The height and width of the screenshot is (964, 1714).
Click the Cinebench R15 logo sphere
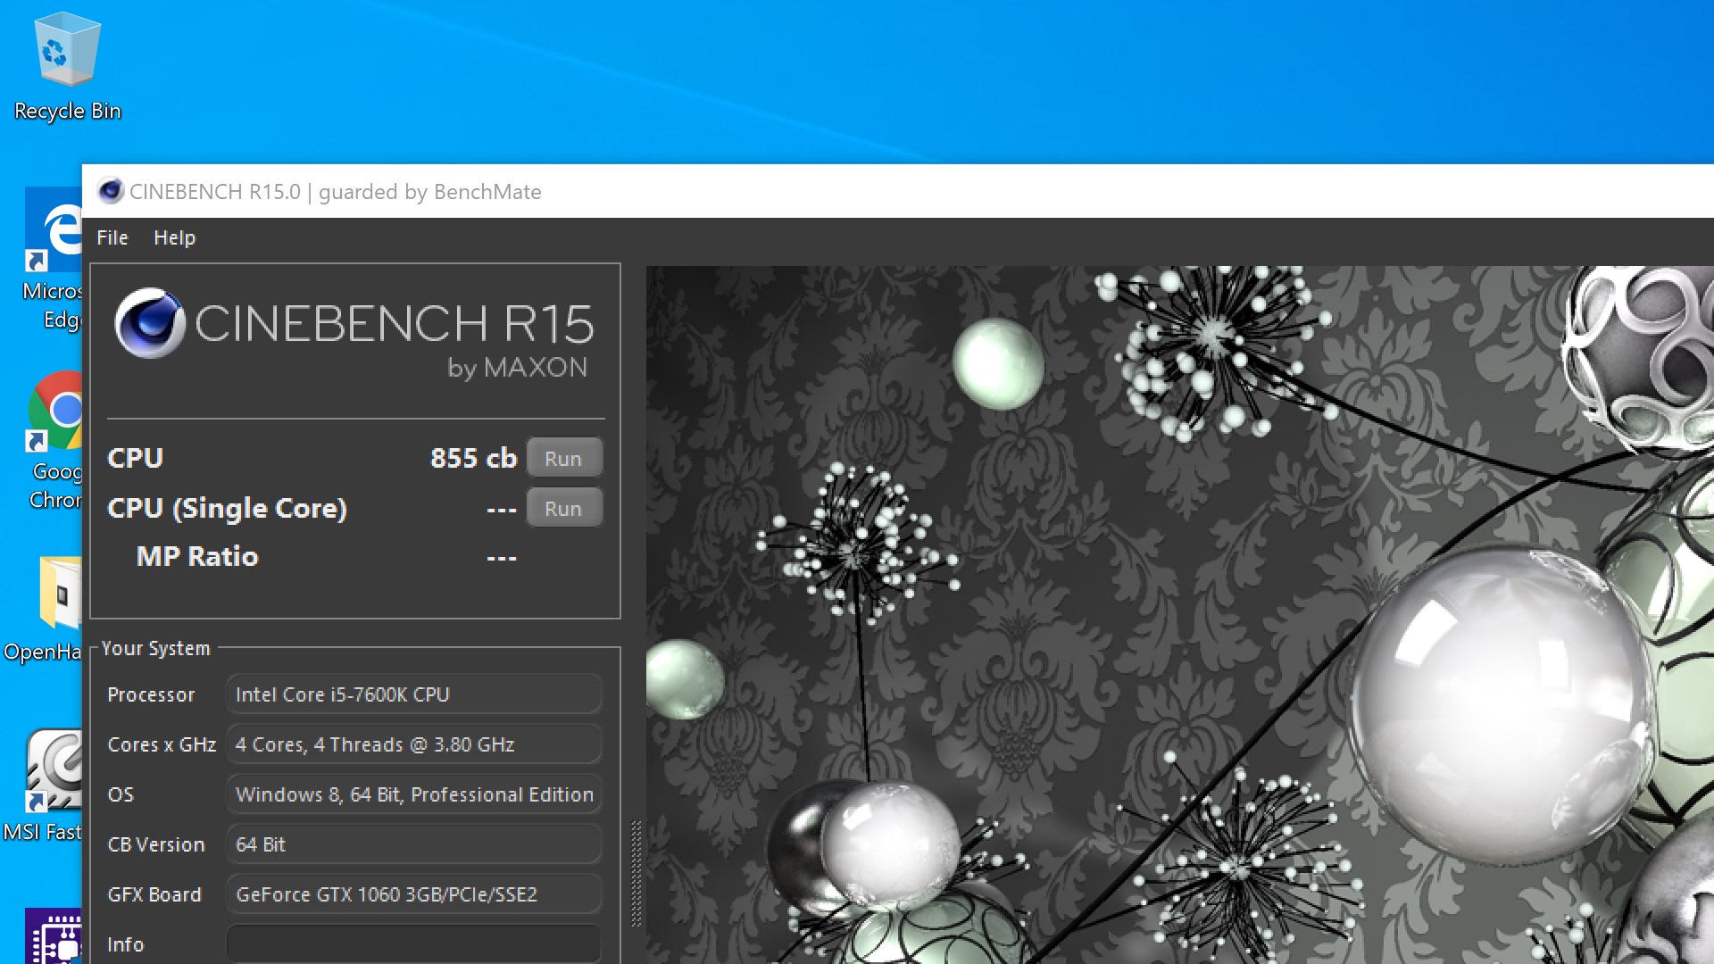pos(150,323)
